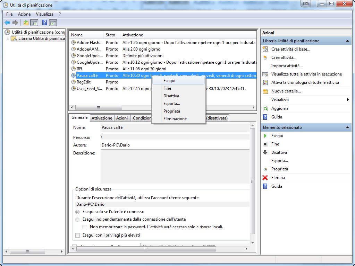Click the back arrow toolbar icon
This screenshot has height=266, width=355.
[7, 23]
